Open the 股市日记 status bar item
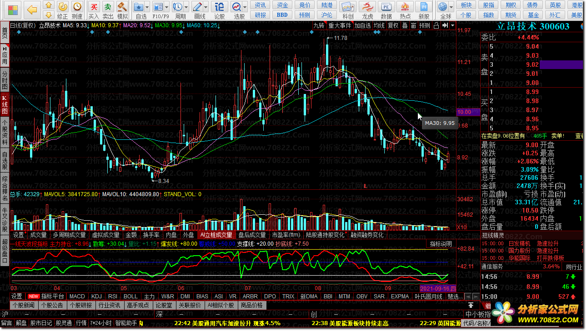This screenshot has height=331, width=587. [x=41, y=323]
